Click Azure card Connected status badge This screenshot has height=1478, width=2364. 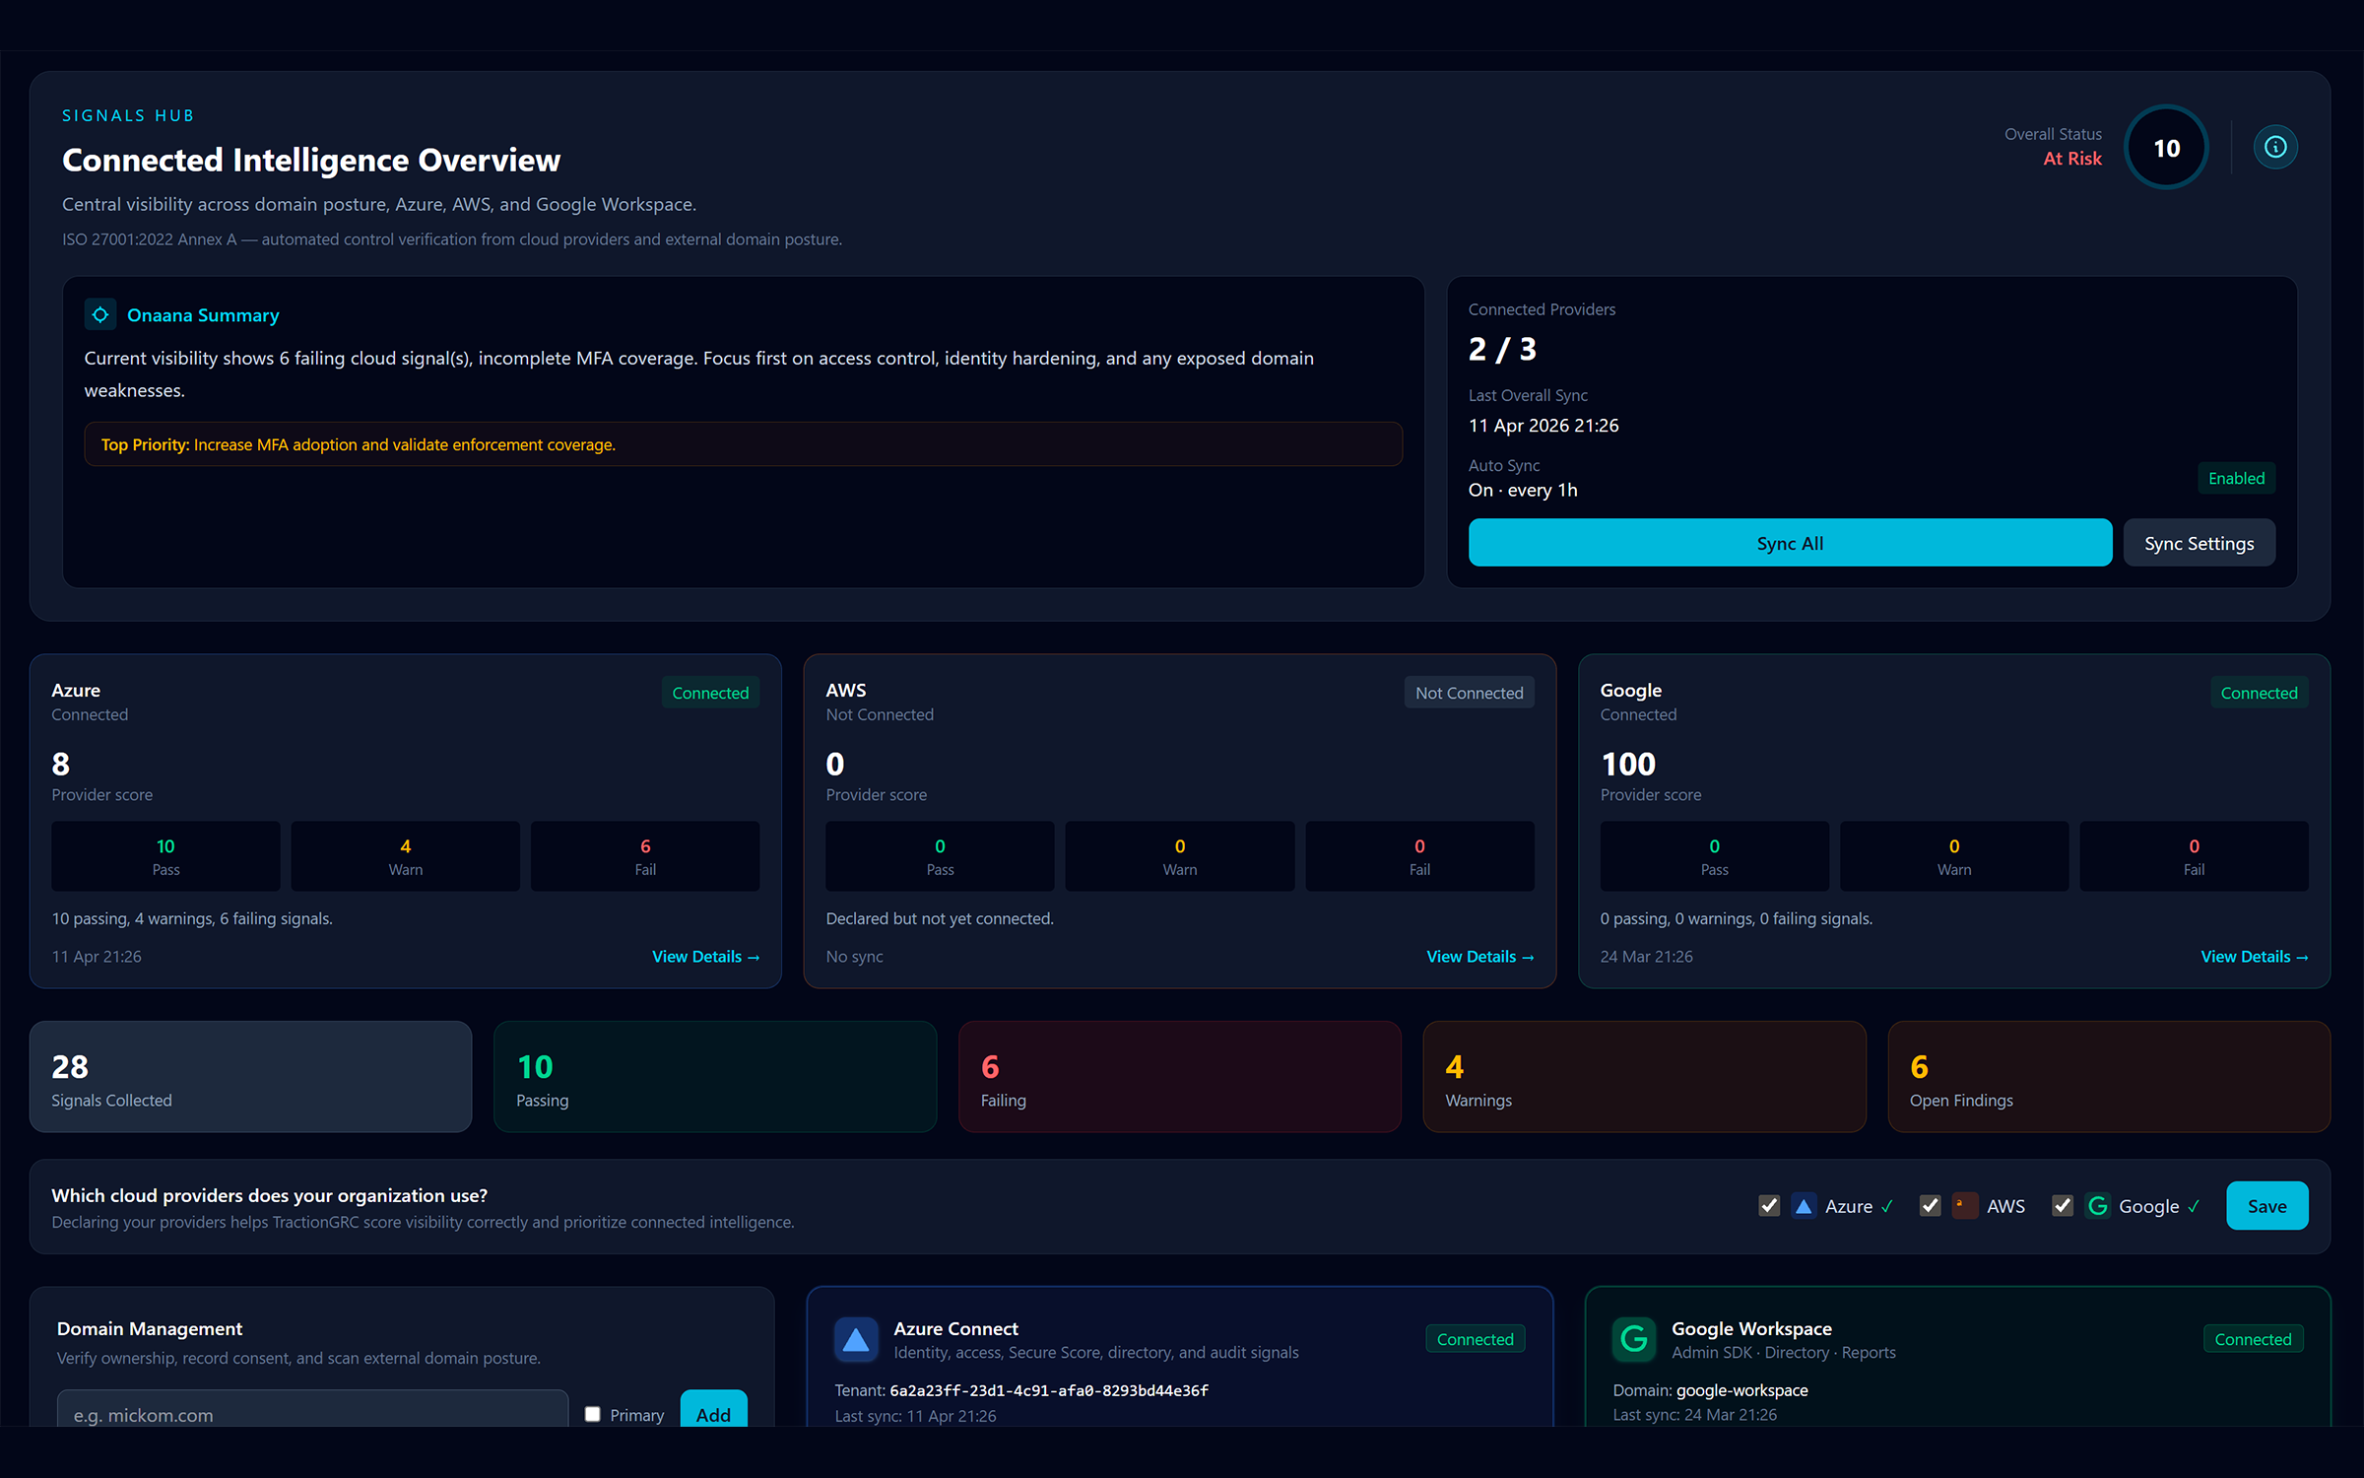click(x=710, y=693)
